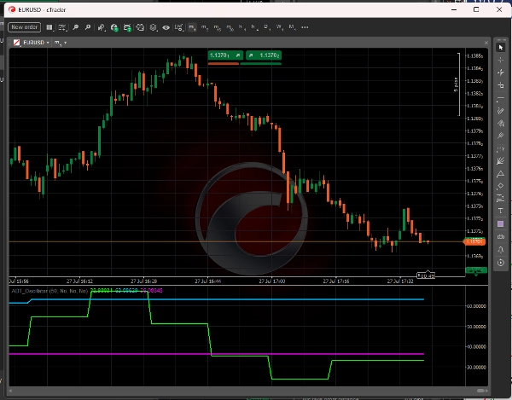Click the green countdown label on price axis
Image resolution: width=512 pixels, height=400 pixels.
coord(476,270)
